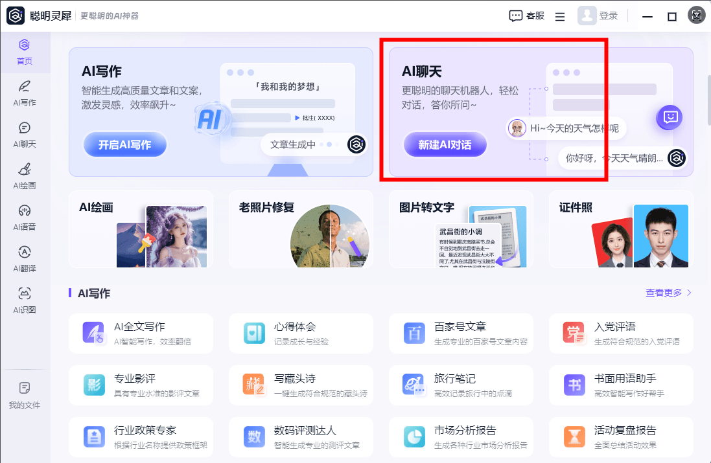
Task: Contact 客服 from the title bar
Action: 526,16
